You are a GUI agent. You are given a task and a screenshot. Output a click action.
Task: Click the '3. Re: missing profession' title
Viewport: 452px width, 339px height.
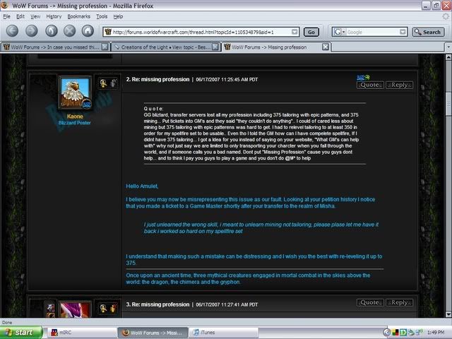(157, 304)
